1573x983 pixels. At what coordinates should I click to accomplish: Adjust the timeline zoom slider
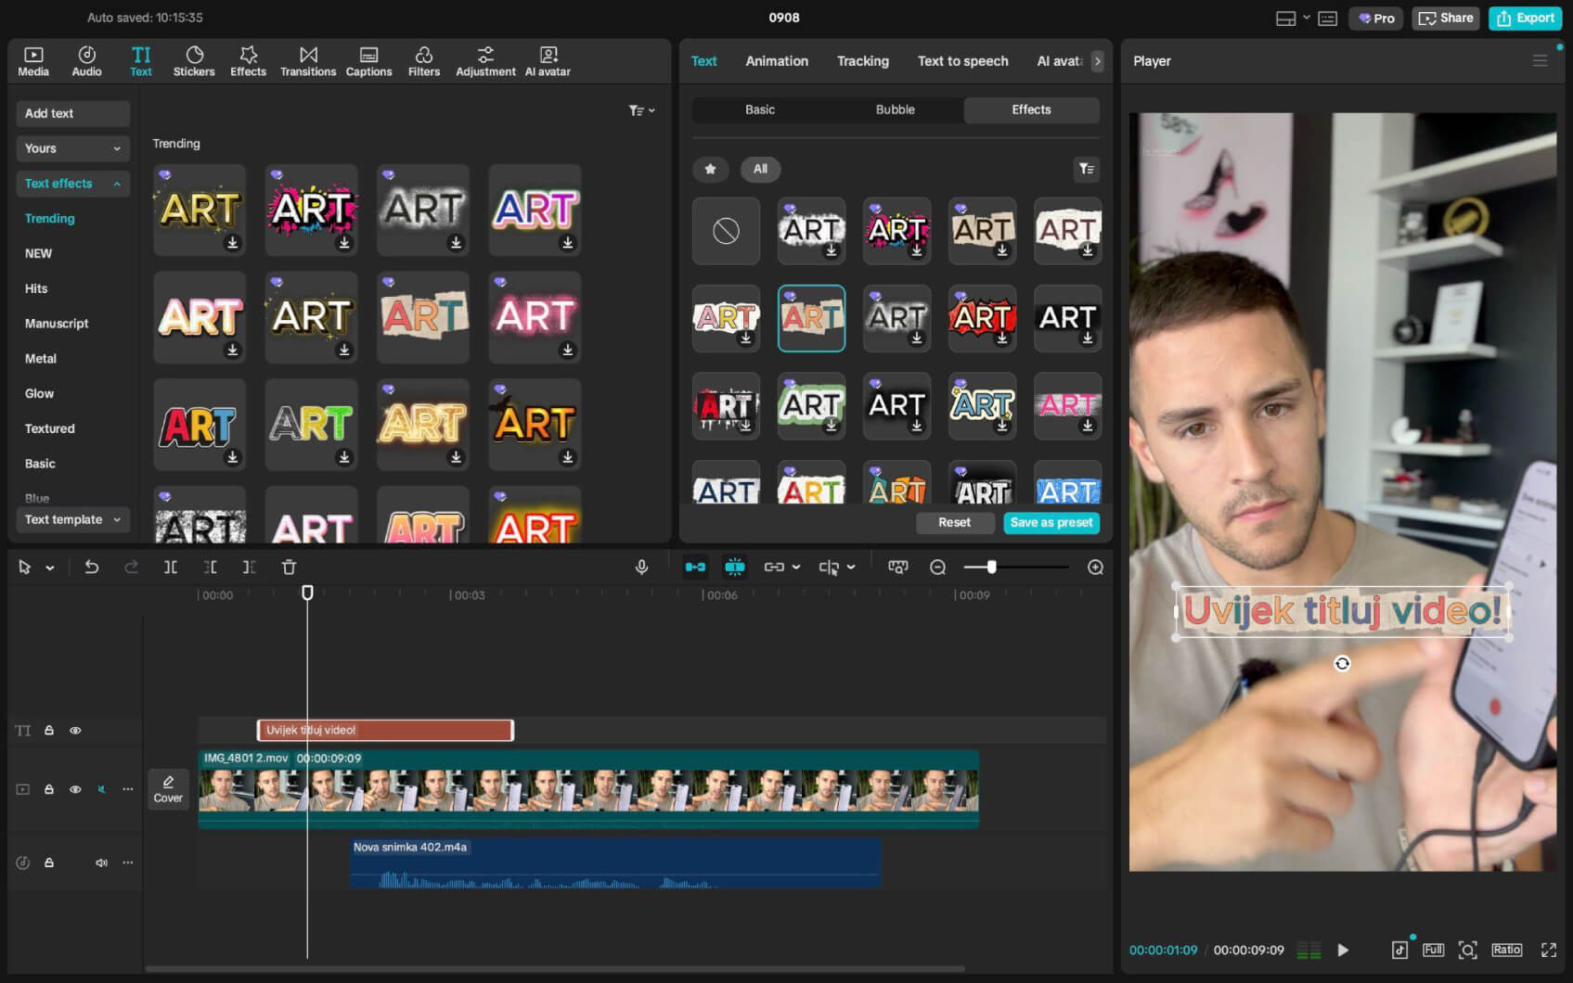coord(991,567)
